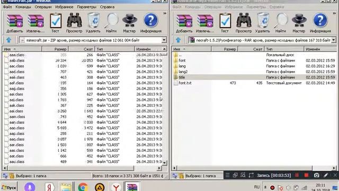
Task: Open the purple Alice microphone taskbar icon
Action: [x=30, y=187]
